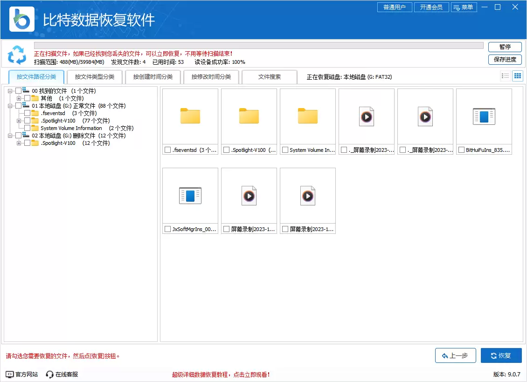Viewport: 527px width, 382px height.
Task: Select the BitHuiFuIns_835 file icon
Action: click(484, 117)
